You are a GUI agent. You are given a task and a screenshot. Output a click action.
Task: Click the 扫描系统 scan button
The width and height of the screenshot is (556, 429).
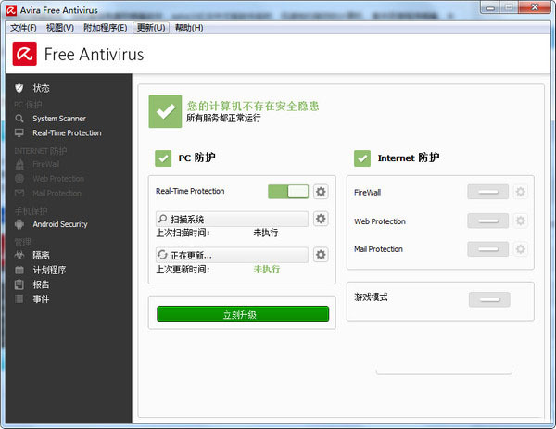tap(232, 220)
